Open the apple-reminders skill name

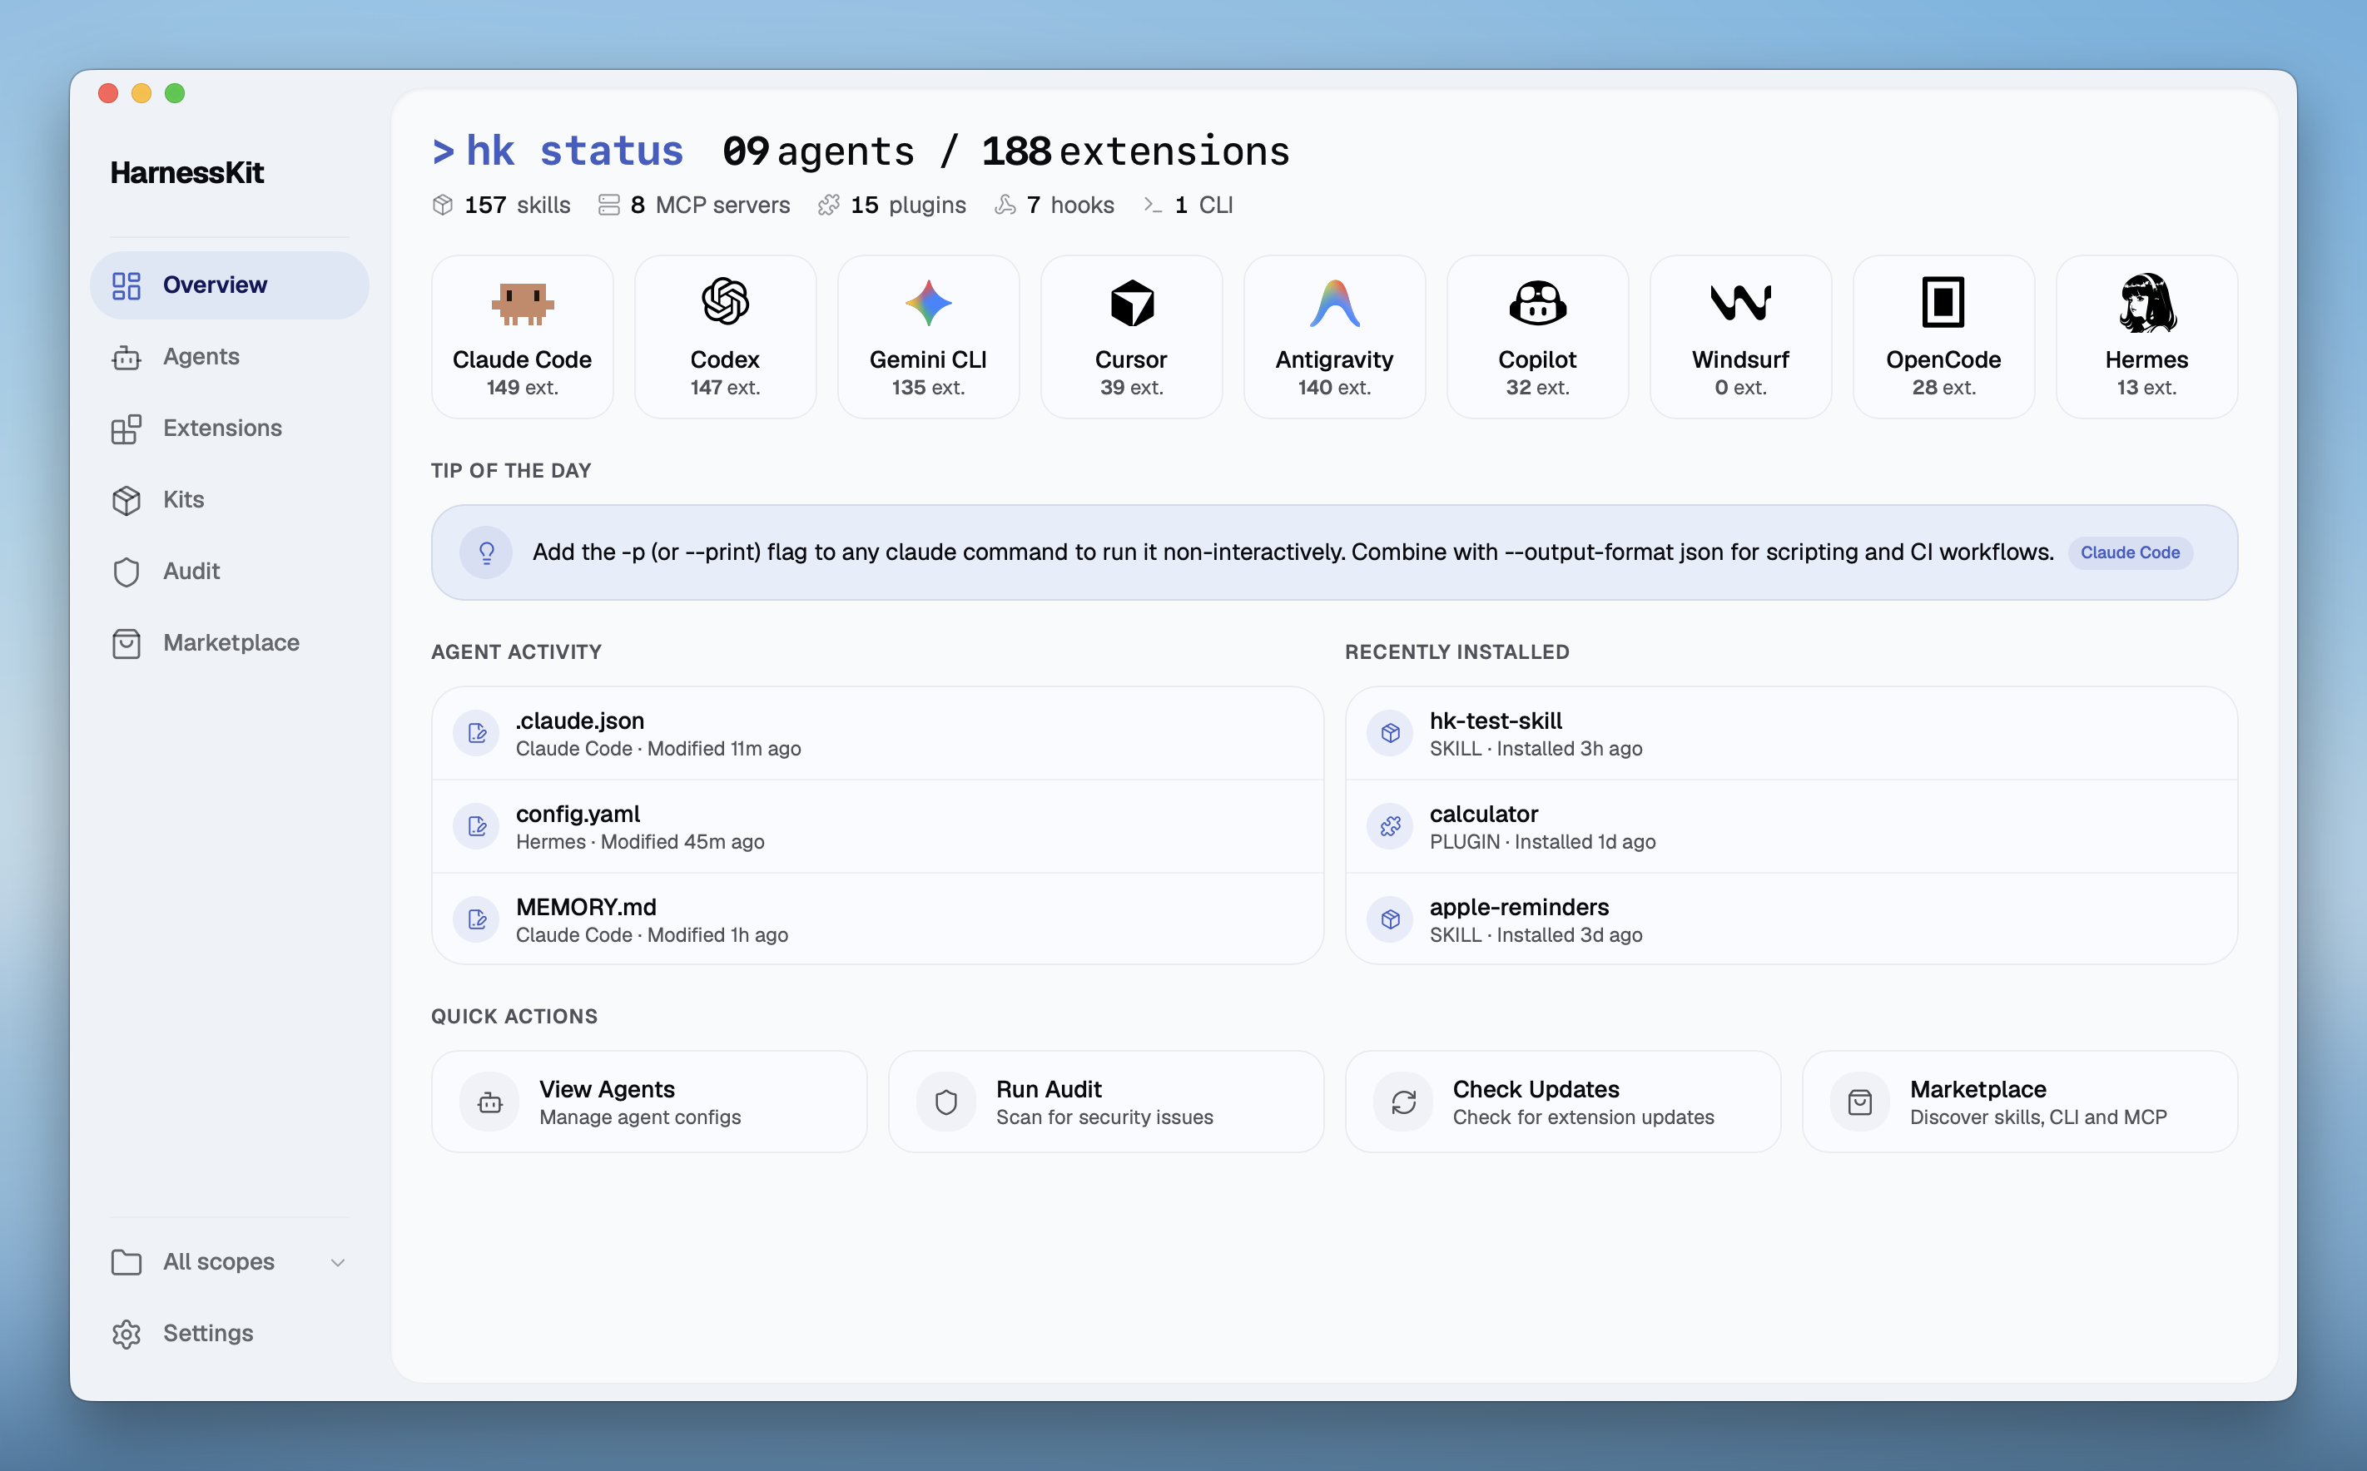pyautogui.click(x=1520, y=908)
